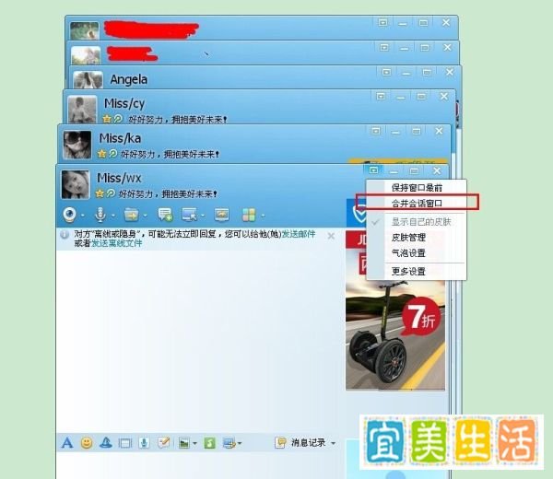Click the screenshot capture icon
553x479 pixels.
[x=229, y=443]
